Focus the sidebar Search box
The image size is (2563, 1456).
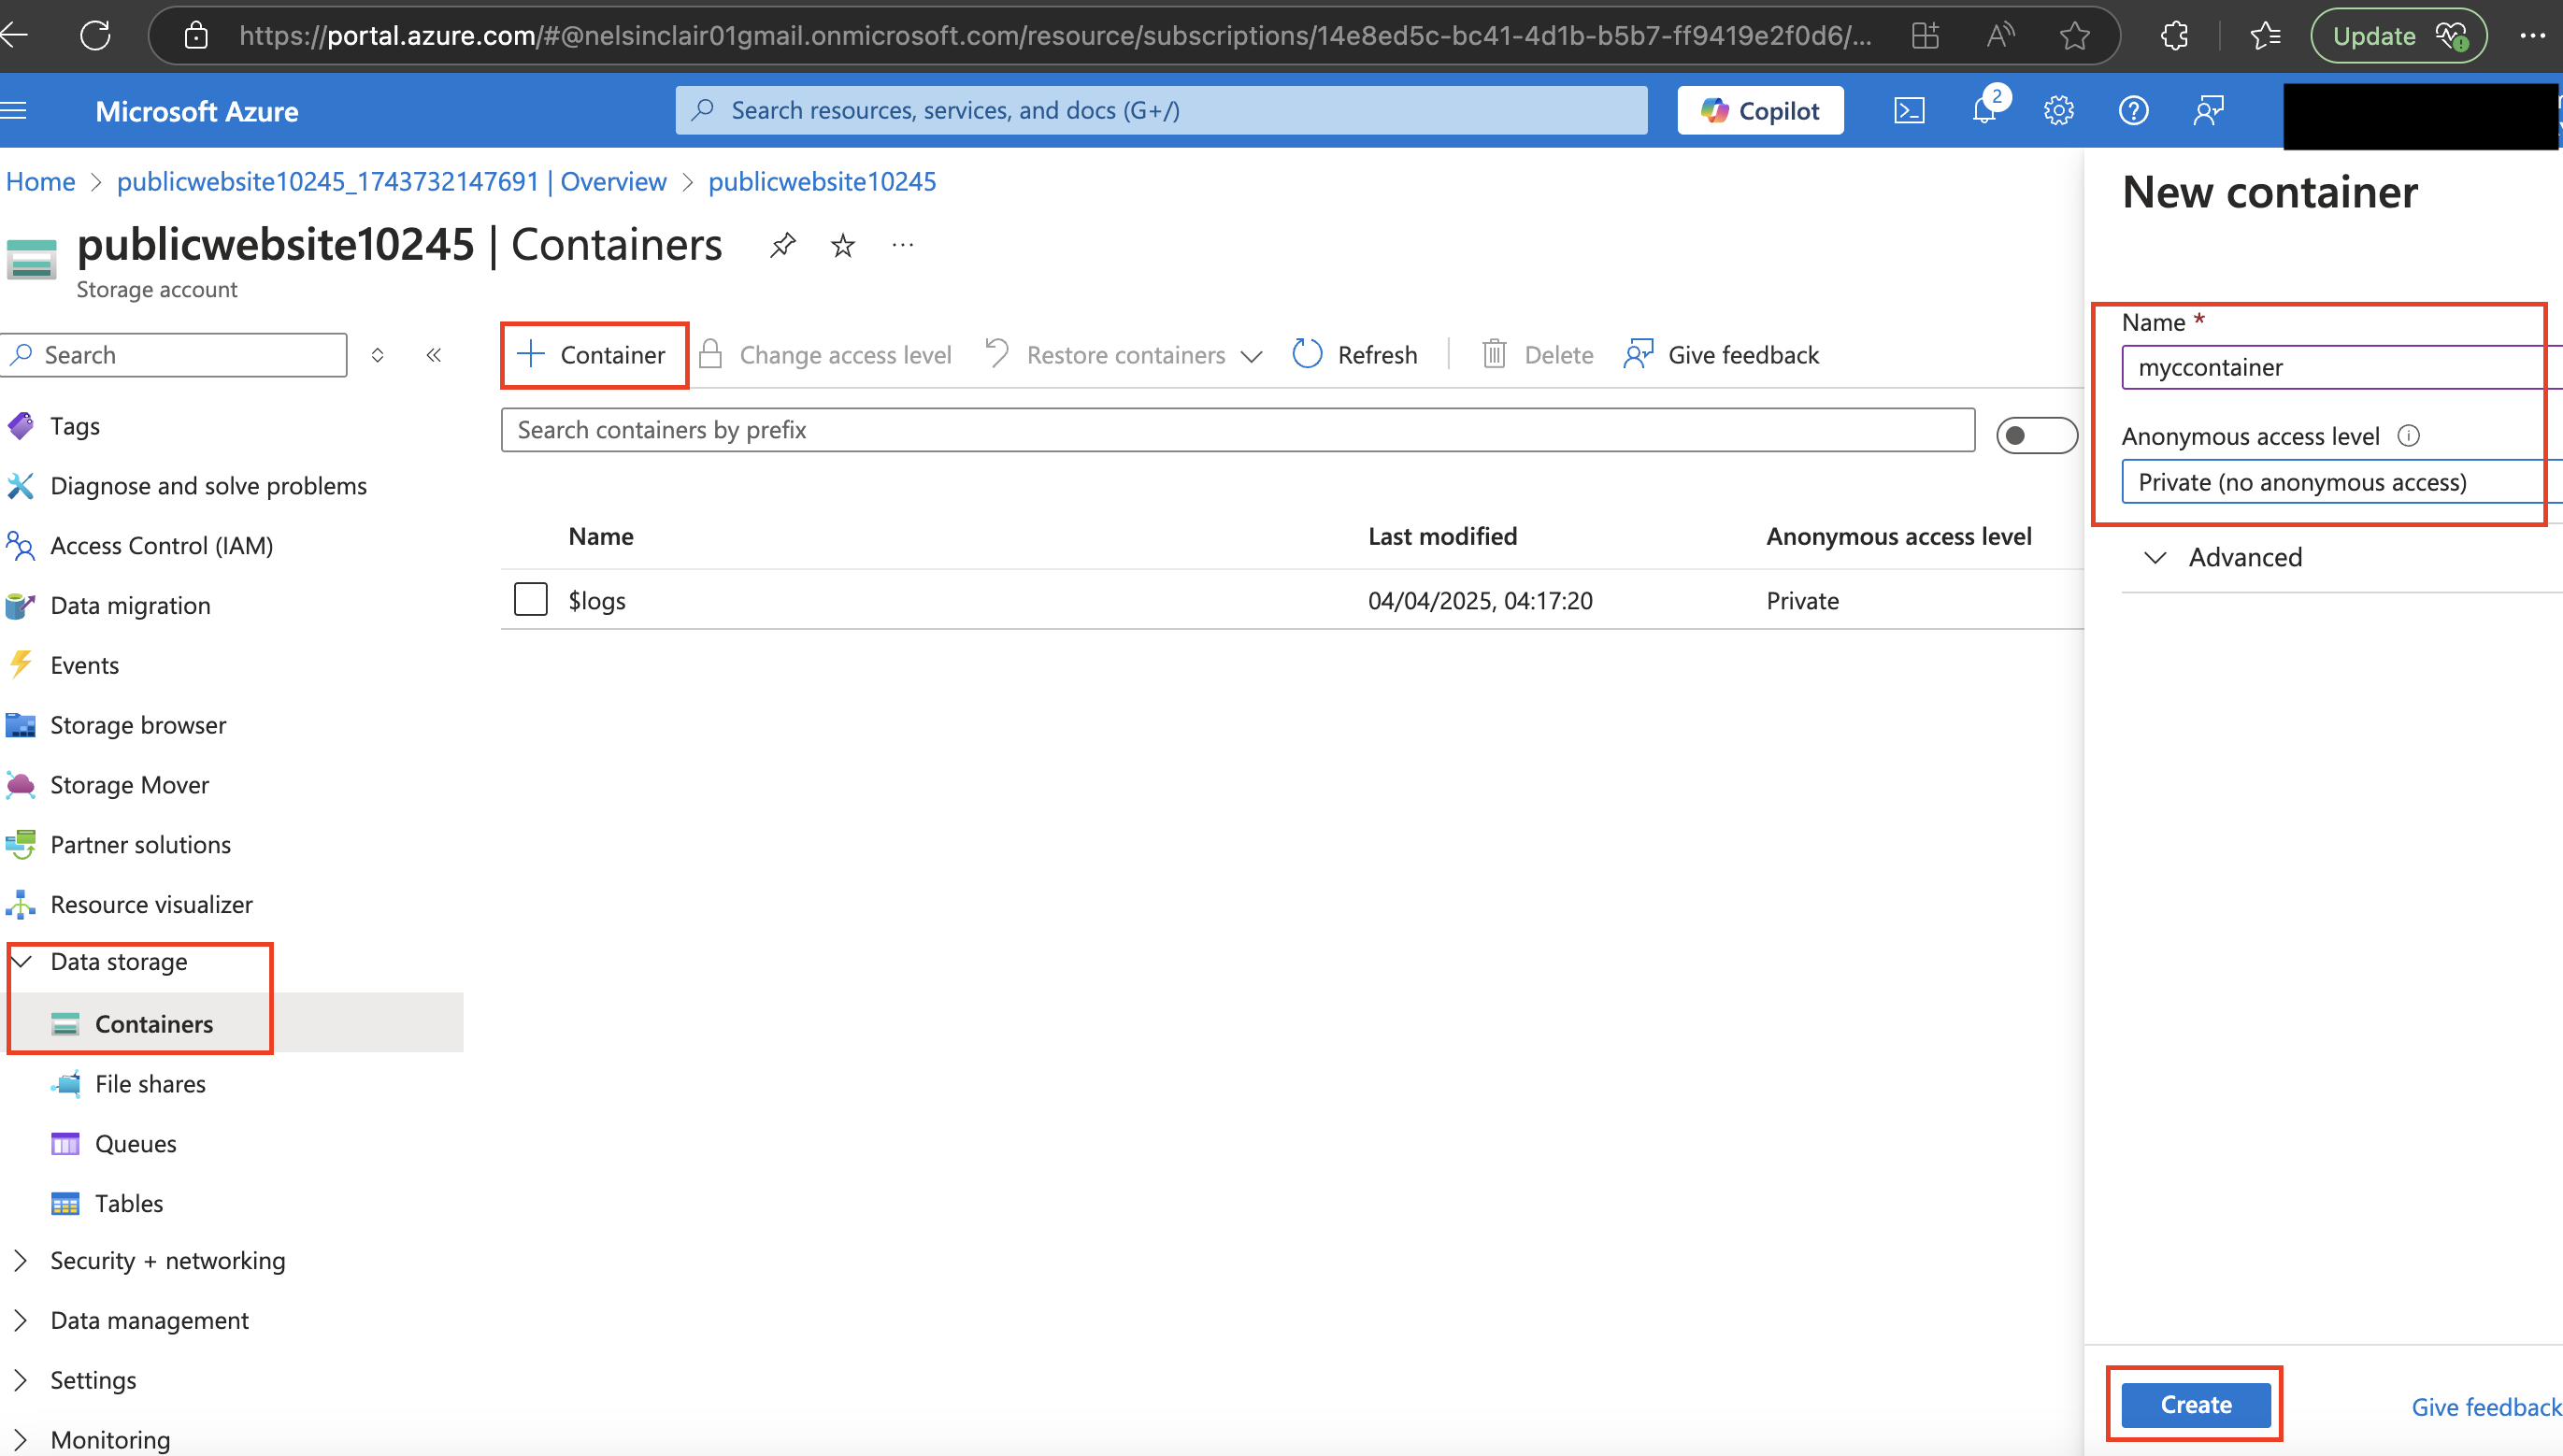coord(176,355)
